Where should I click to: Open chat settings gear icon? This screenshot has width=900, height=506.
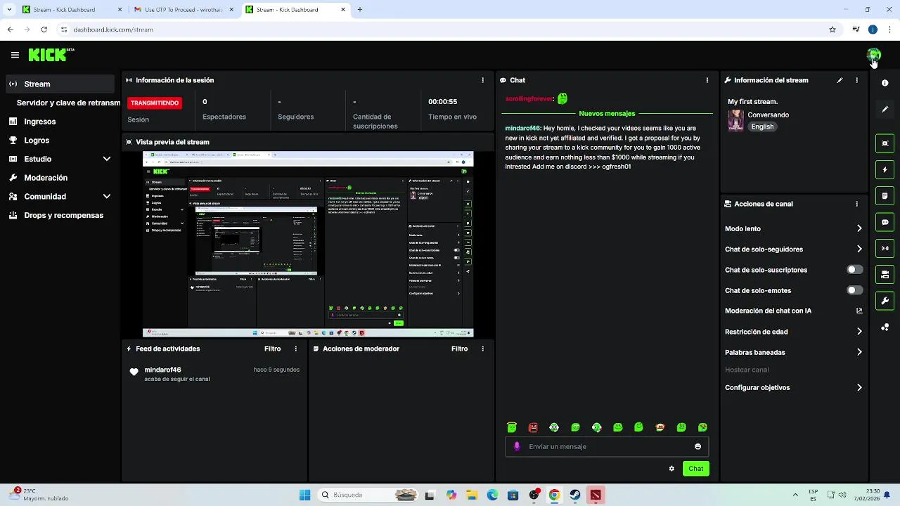point(671,469)
